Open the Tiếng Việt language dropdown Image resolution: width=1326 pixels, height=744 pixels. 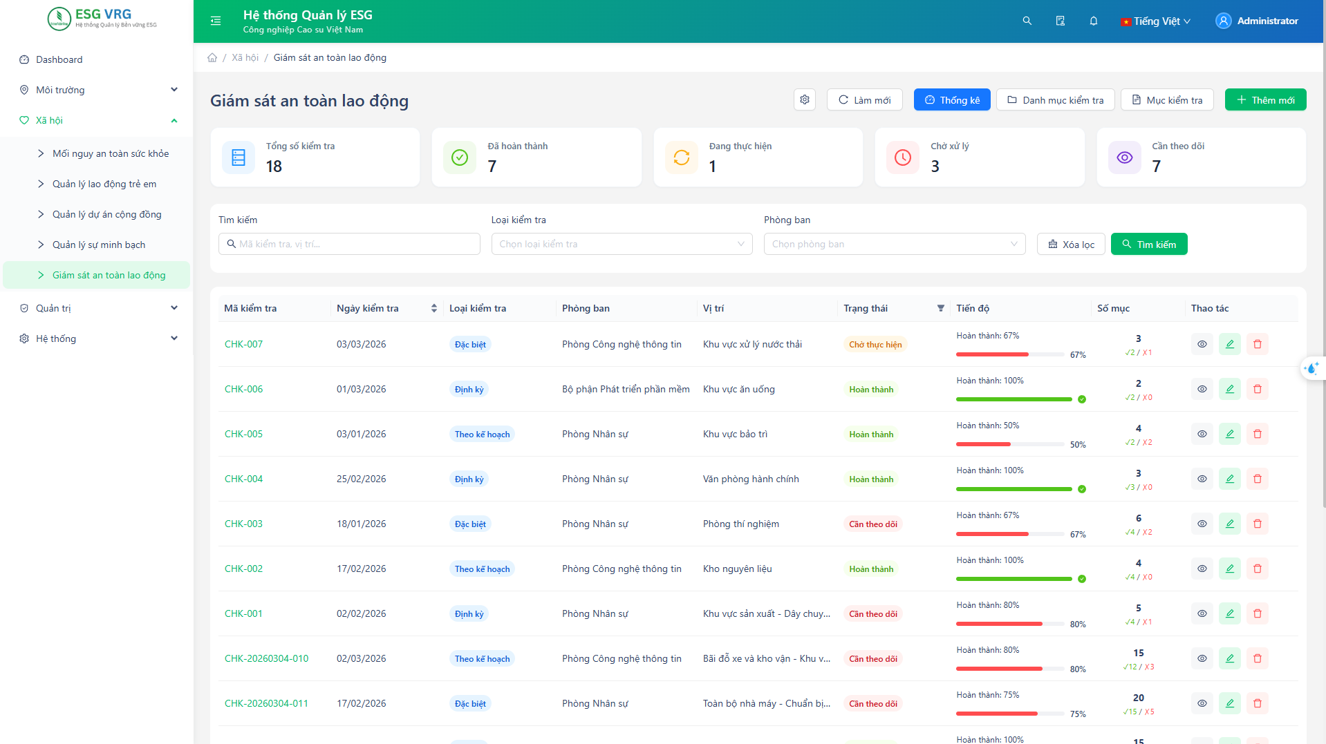[x=1156, y=21]
